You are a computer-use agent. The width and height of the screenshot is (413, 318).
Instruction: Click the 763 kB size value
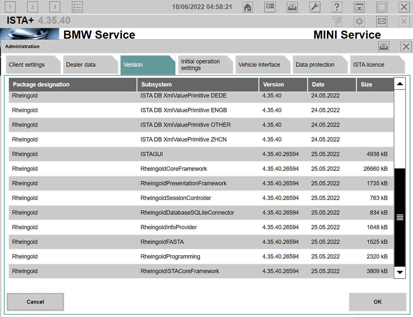coord(379,198)
